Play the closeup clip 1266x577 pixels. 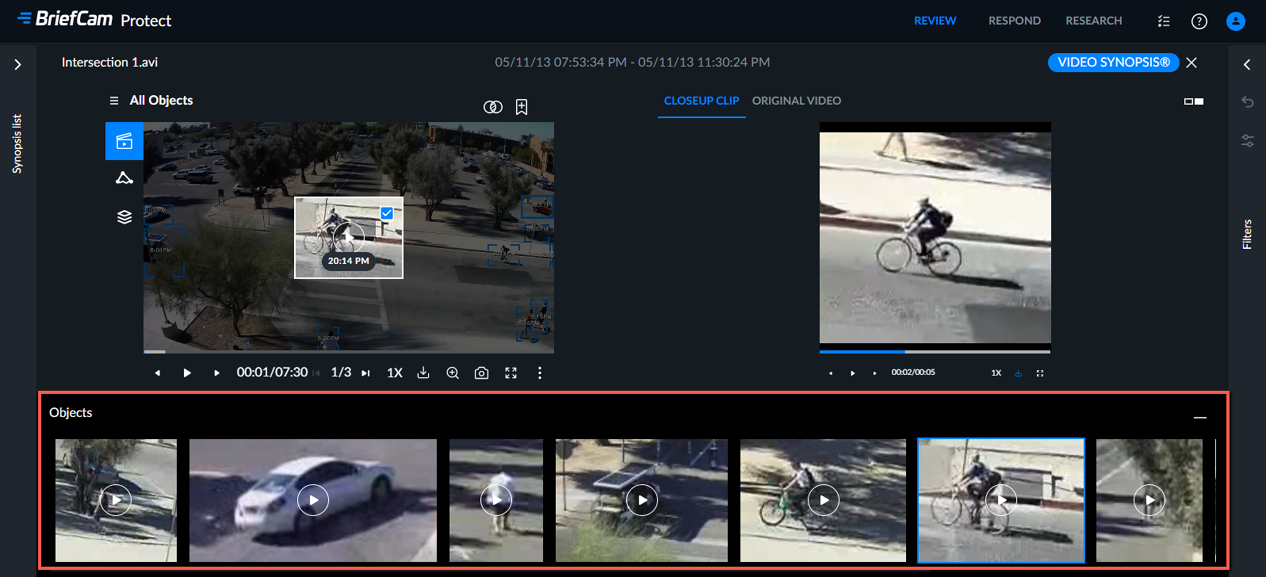click(x=852, y=373)
